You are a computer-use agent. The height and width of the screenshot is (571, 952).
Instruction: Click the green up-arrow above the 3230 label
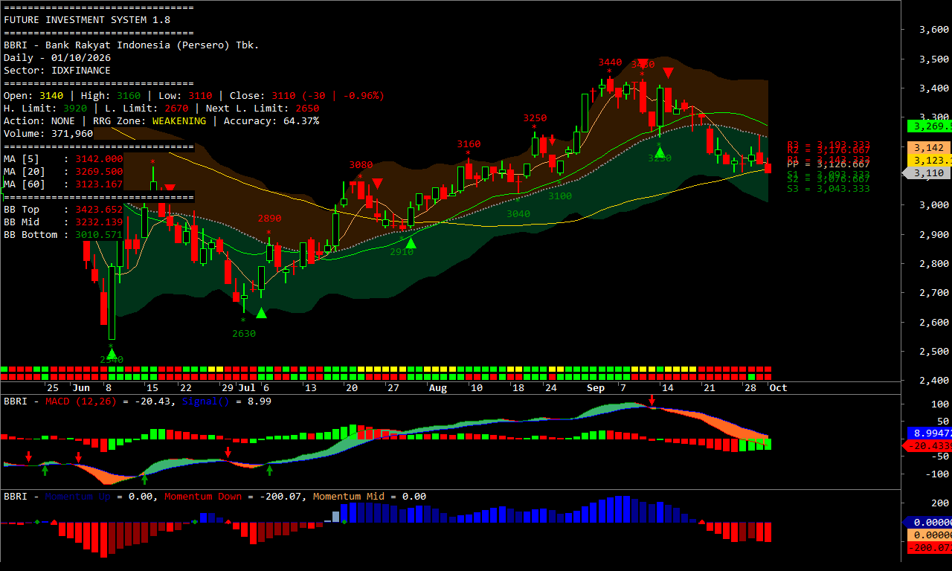click(x=660, y=152)
